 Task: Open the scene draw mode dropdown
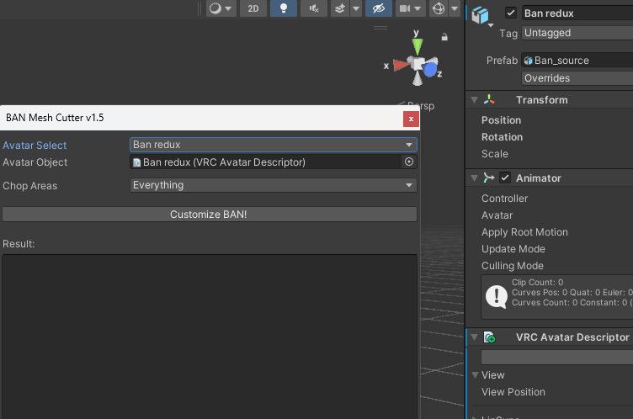pos(221,8)
